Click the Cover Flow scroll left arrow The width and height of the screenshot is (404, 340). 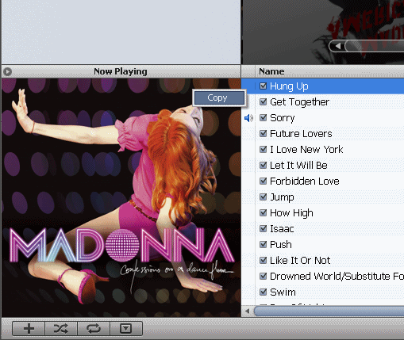tap(337, 46)
